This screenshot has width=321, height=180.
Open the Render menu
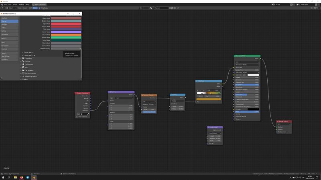[x=15, y=4]
